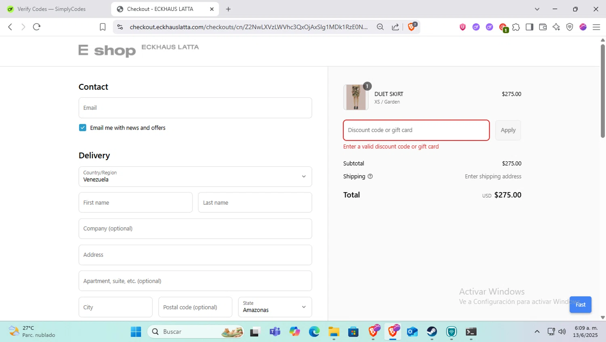
Task: Open the clock showing 6:09 a. m.
Action: pos(585,332)
